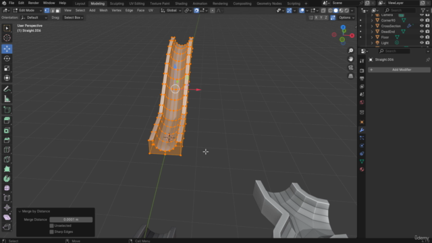Open the Modifiers properties tab
Screen dimensions: 432x243
[x=362, y=130]
